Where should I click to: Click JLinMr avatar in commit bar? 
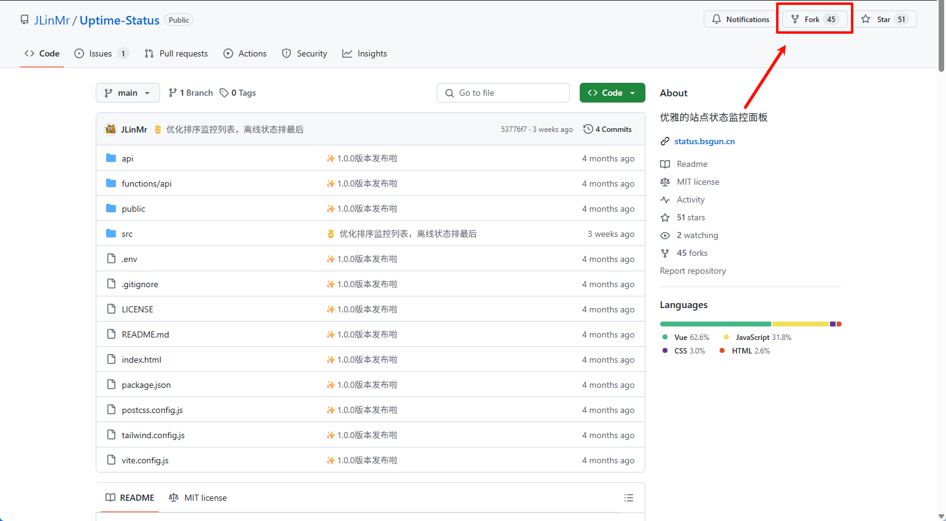110,129
